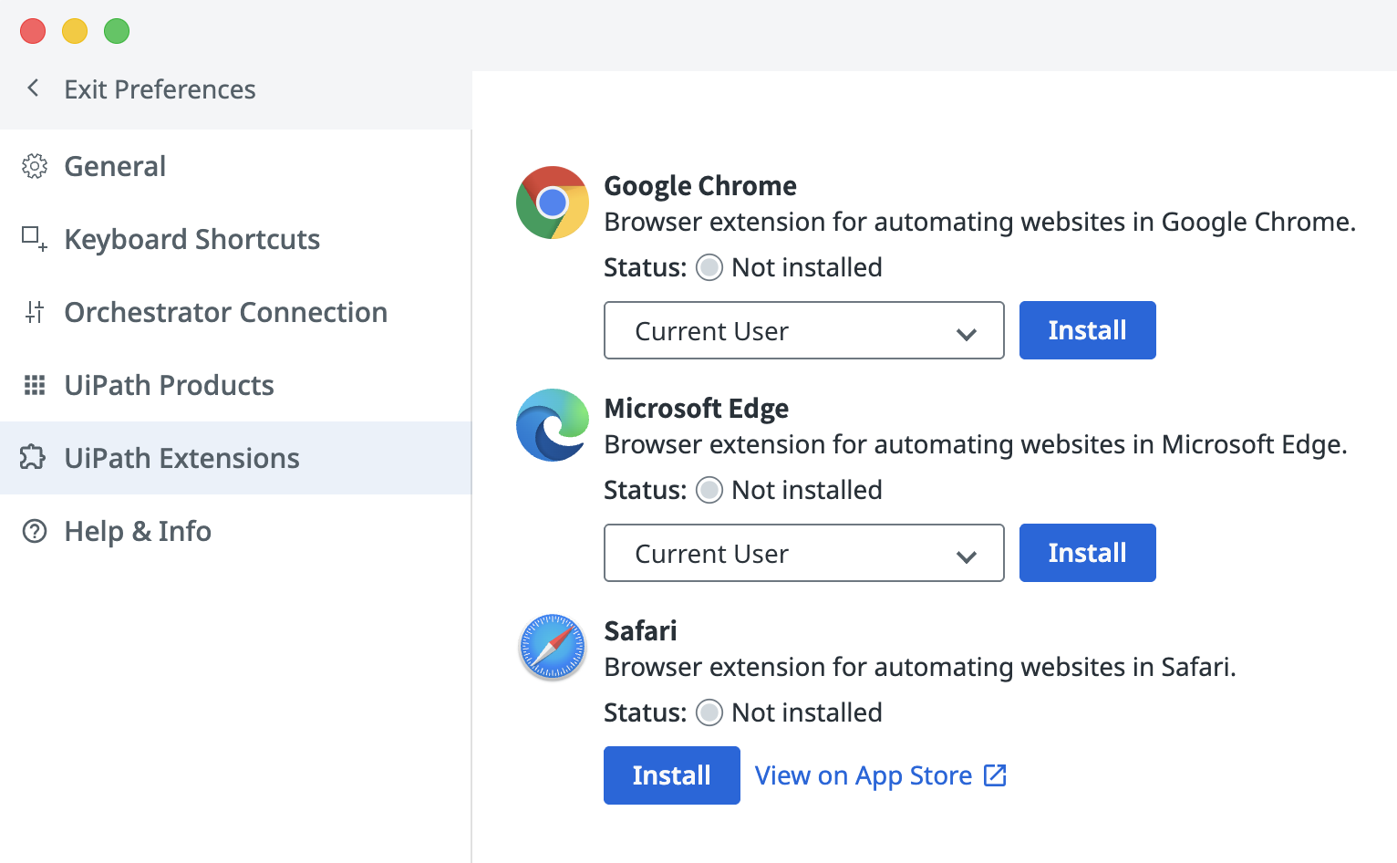Image resolution: width=1397 pixels, height=863 pixels.
Task: Open Orchestrator Connection settings
Action: [235, 312]
